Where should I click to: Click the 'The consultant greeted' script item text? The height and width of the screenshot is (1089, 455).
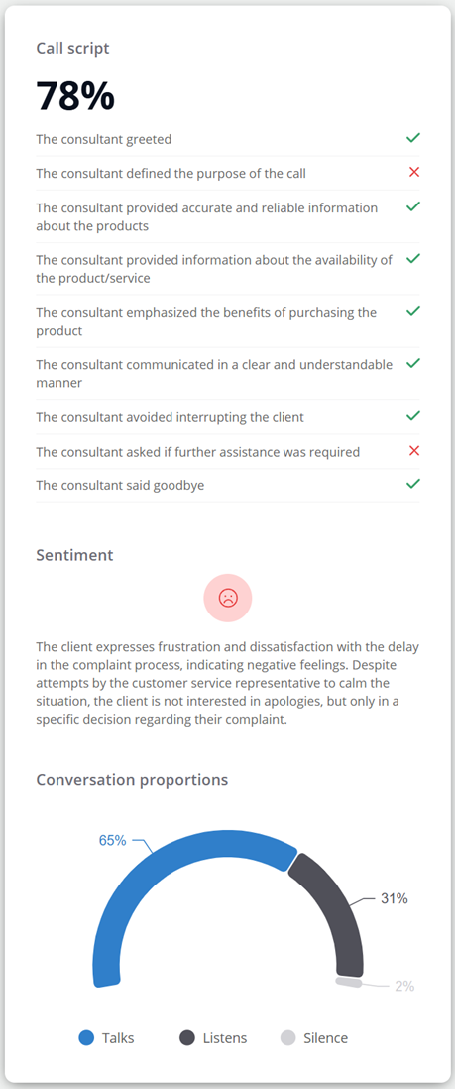(x=103, y=139)
